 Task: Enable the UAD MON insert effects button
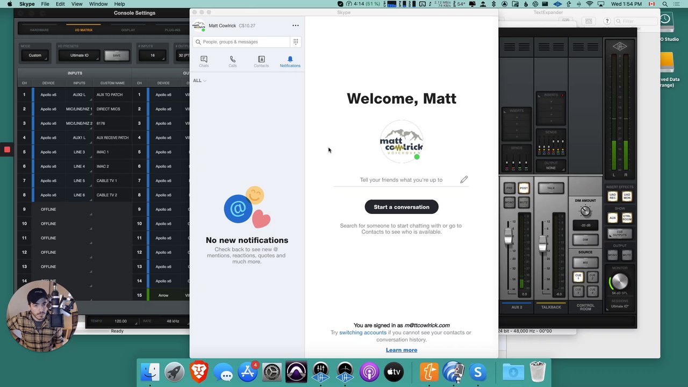627,197
